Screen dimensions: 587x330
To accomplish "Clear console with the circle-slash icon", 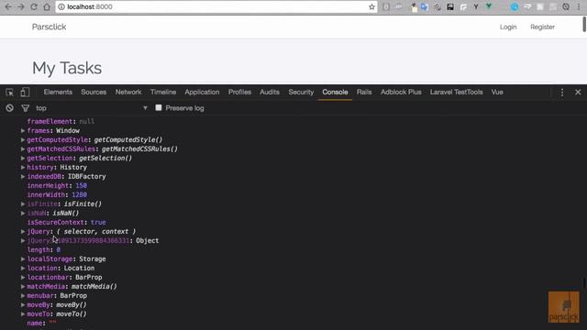I will (10, 108).
